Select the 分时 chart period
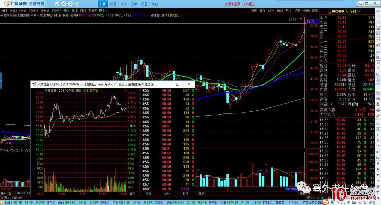 pos(4,11)
